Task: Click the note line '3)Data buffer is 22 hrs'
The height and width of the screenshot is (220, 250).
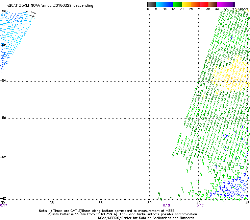Action: 122,214
